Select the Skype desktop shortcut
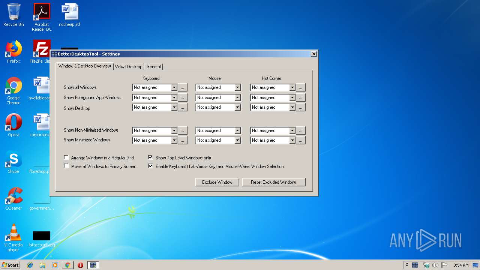Image resolution: width=480 pixels, height=270 pixels. (13, 162)
